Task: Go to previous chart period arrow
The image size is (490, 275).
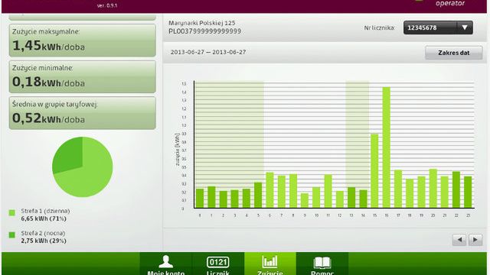Action: pos(459,240)
